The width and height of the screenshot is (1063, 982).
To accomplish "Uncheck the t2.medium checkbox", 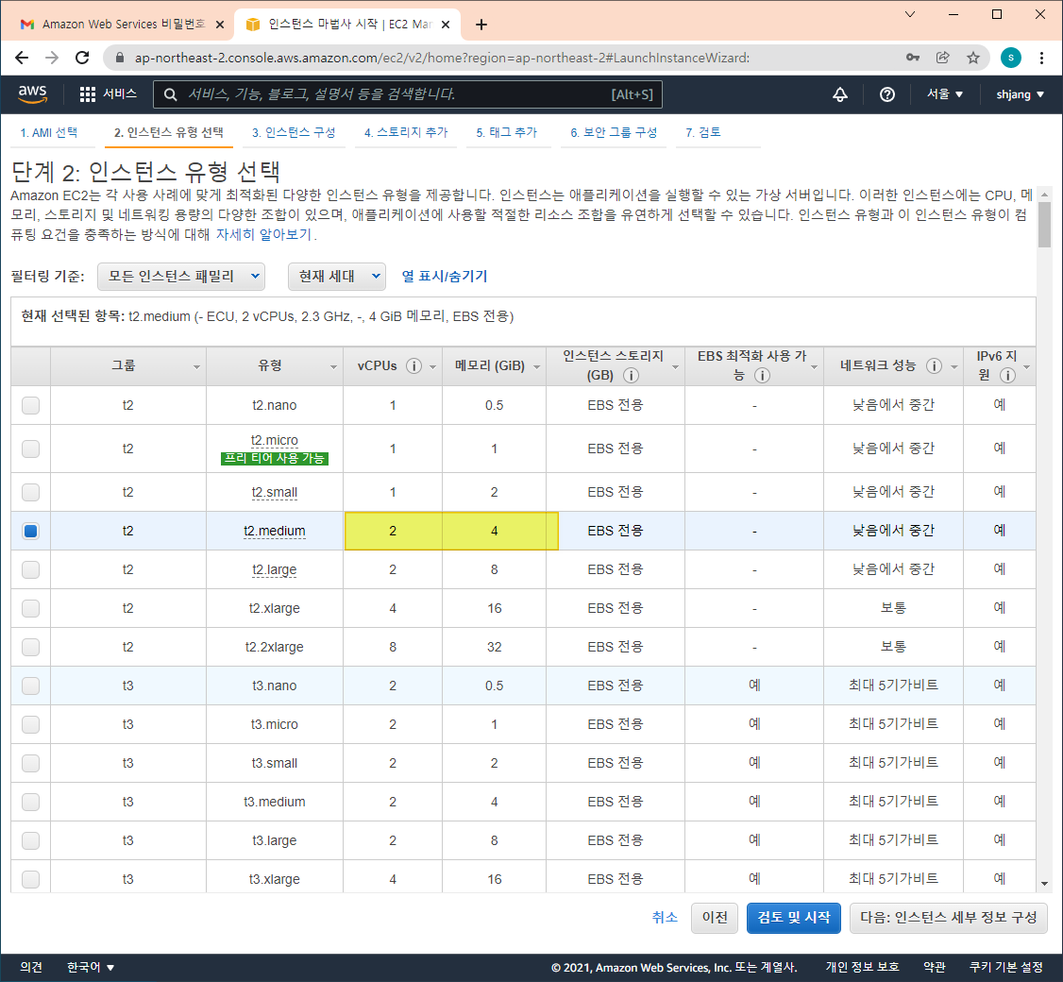I will click(30, 531).
